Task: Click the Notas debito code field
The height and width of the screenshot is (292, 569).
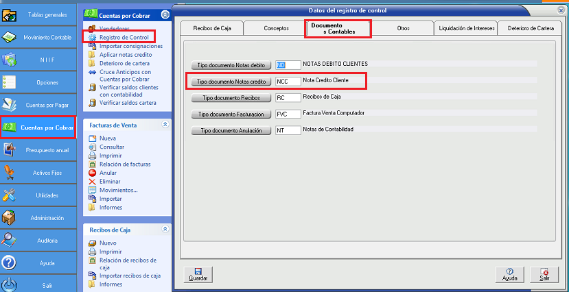Action: [x=288, y=64]
